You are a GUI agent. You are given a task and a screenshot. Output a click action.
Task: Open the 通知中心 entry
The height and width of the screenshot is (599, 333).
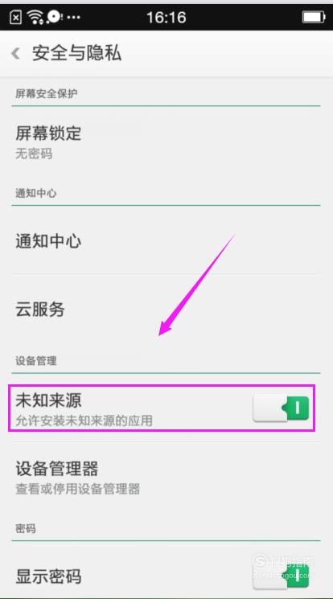pos(166,241)
